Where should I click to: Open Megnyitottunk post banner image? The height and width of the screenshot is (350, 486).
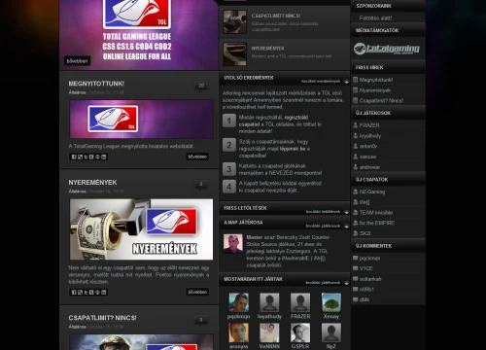click(x=142, y=120)
